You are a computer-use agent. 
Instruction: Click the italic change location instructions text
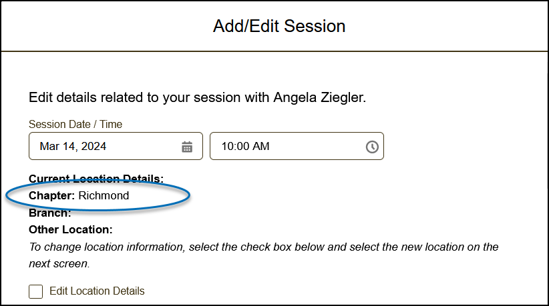point(264,247)
